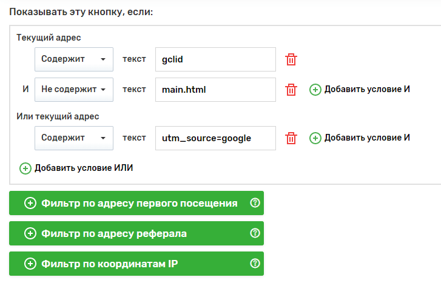Remove the main.html condition via trash icon
Image resolution: width=441 pixels, height=283 pixels.
pyautogui.click(x=291, y=90)
